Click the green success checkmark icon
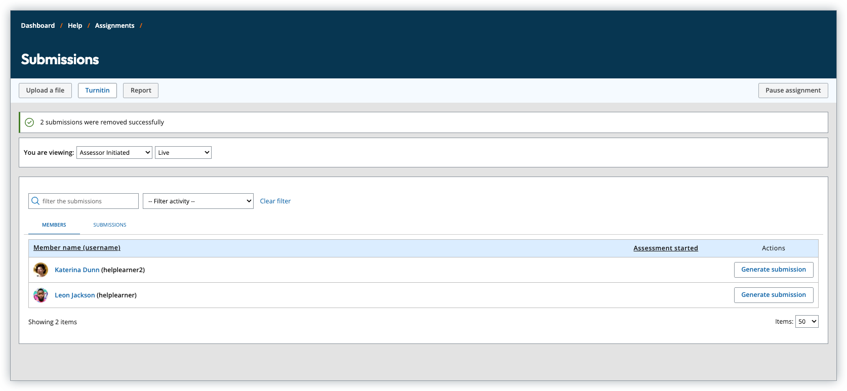The width and height of the screenshot is (847, 391). point(29,122)
